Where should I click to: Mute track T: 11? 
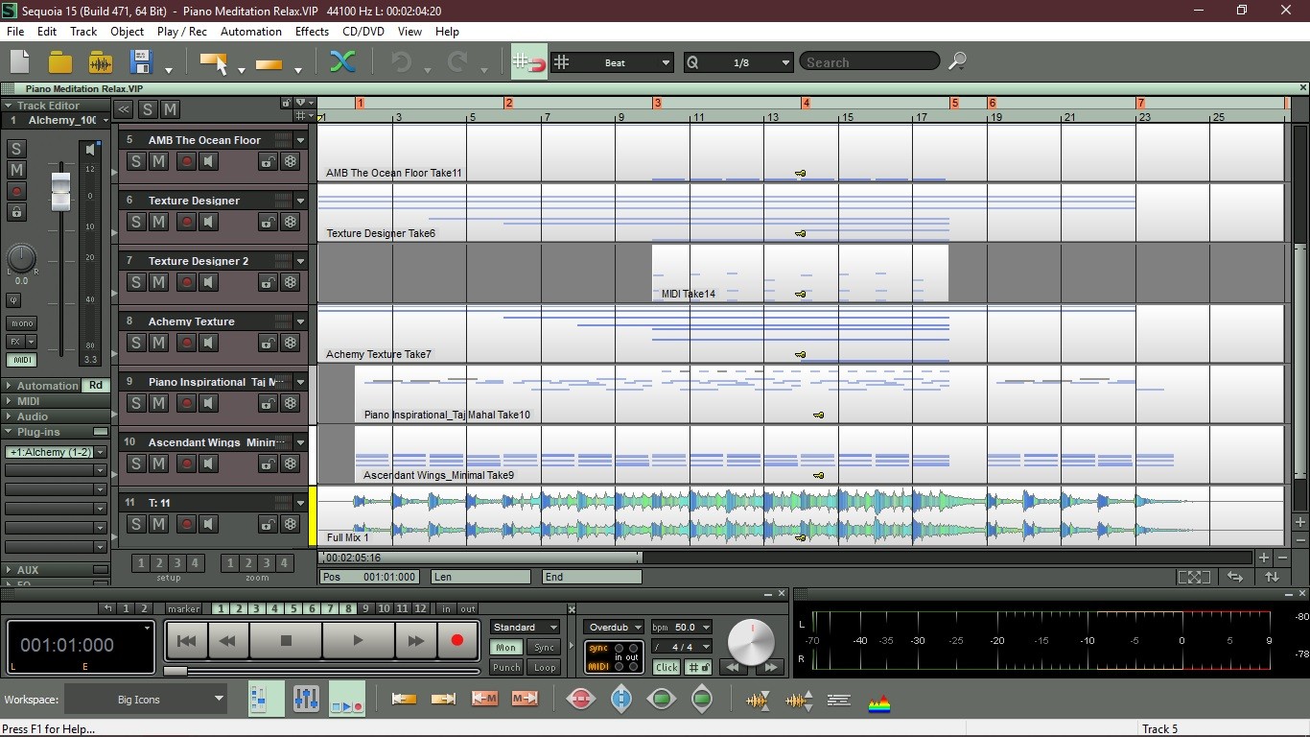click(x=159, y=524)
